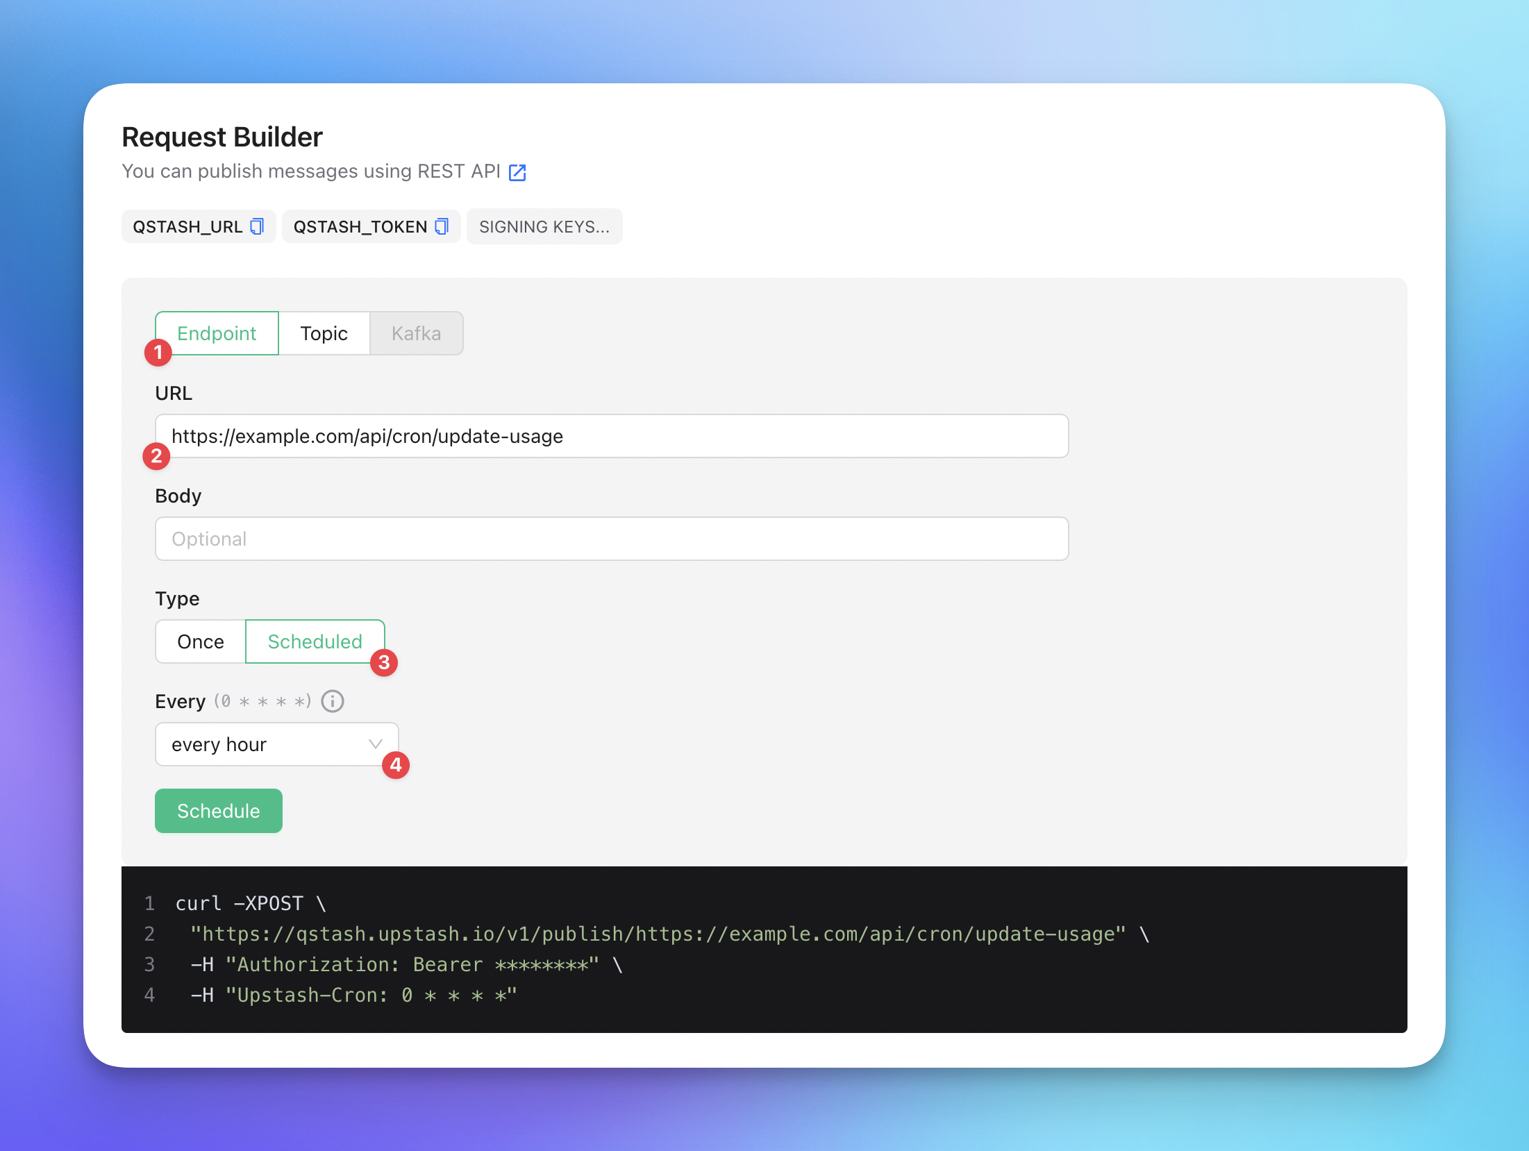Viewport: 1529px width, 1151px height.
Task: Select the disabled Kafka tab
Action: coord(416,333)
